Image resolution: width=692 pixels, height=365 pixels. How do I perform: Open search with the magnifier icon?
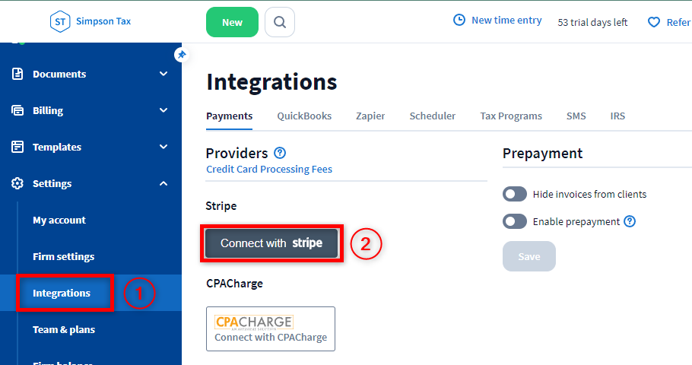coord(280,22)
